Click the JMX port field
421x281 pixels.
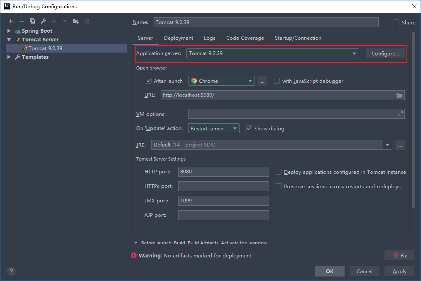coord(223,201)
